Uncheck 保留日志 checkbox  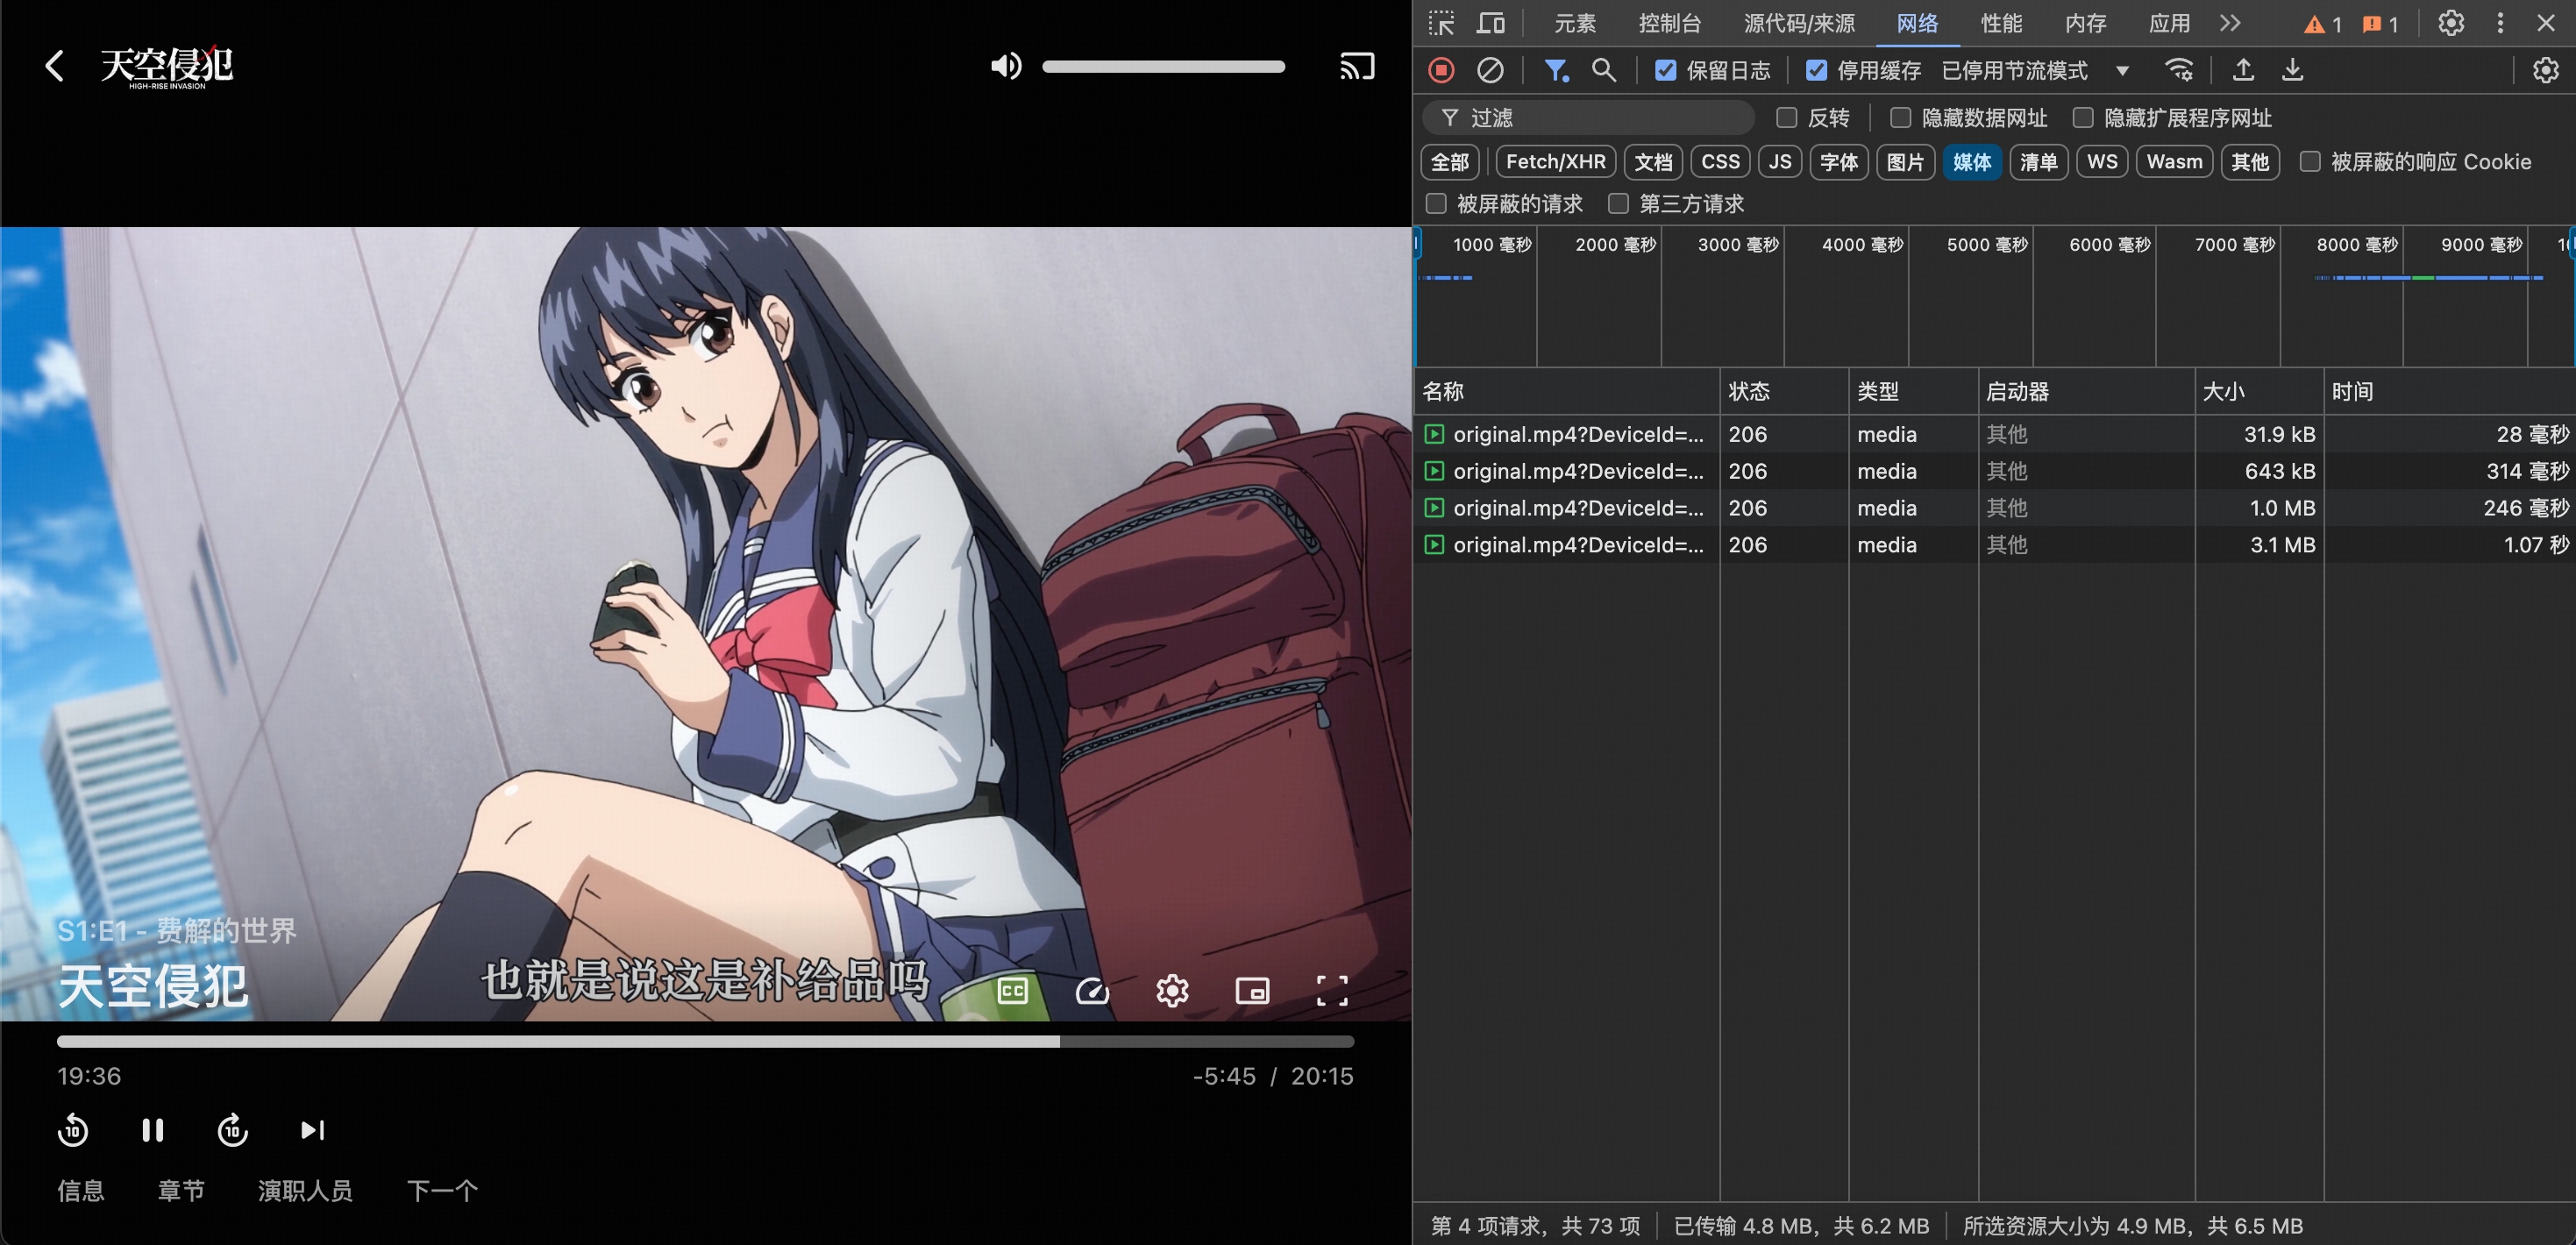click(1665, 70)
